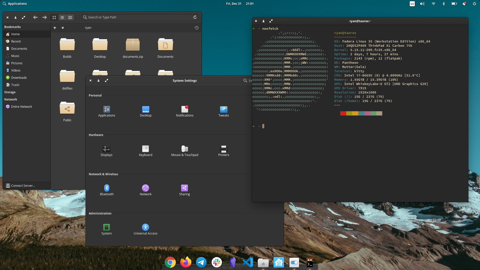Open the Printers settings
This screenshot has height=270, width=480.
(x=223, y=151)
